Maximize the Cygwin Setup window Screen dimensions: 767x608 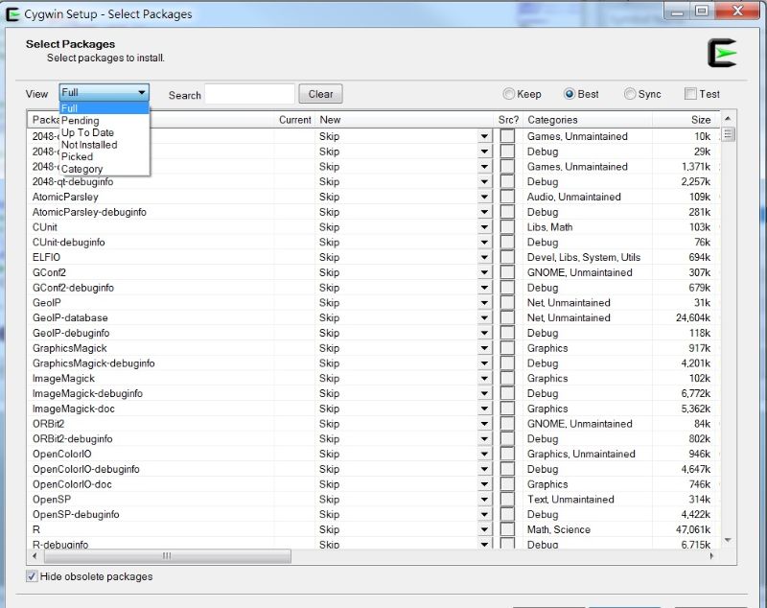(702, 11)
